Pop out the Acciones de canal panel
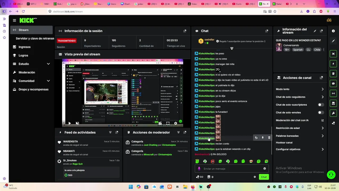This screenshot has height=191, width=339. (x=321, y=78)
